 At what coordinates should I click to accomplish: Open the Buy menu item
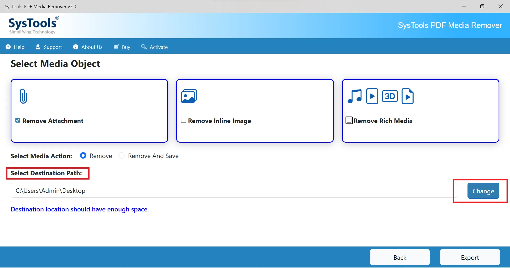pos(122,47)
